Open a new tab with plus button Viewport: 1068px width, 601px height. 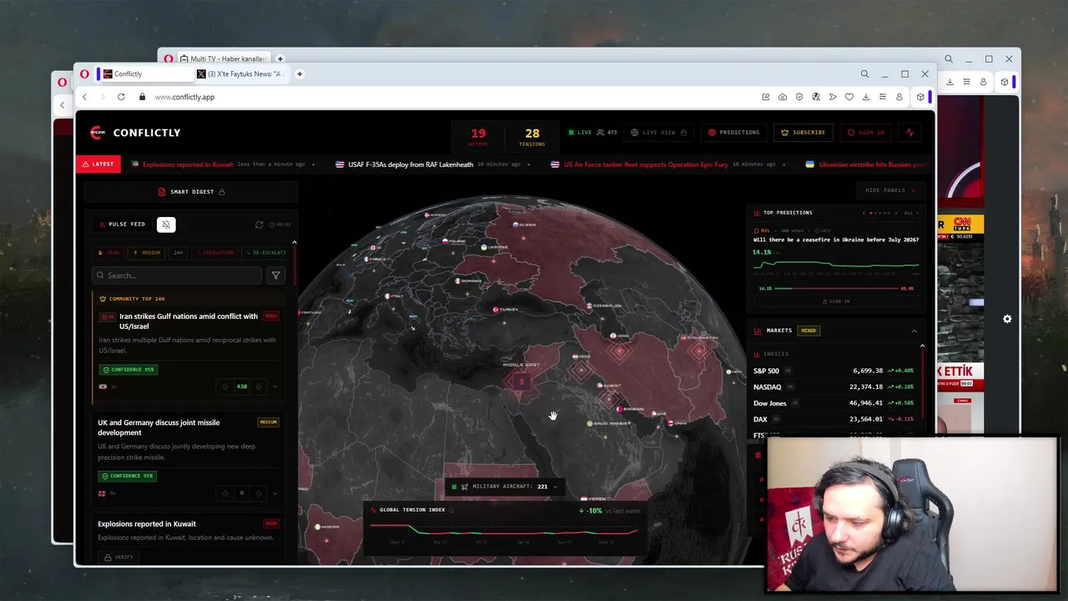pyautogui.click(x=300, y=73)
